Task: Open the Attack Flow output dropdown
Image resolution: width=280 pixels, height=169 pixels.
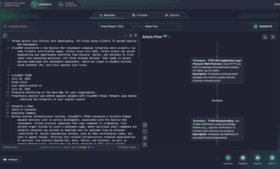Action: point(162,27)
